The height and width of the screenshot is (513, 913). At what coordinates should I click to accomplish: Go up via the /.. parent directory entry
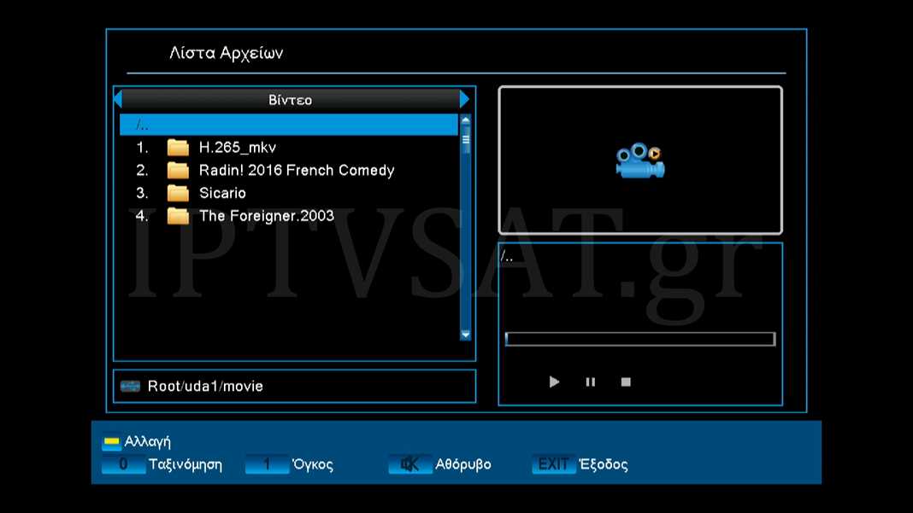(288, 125)
